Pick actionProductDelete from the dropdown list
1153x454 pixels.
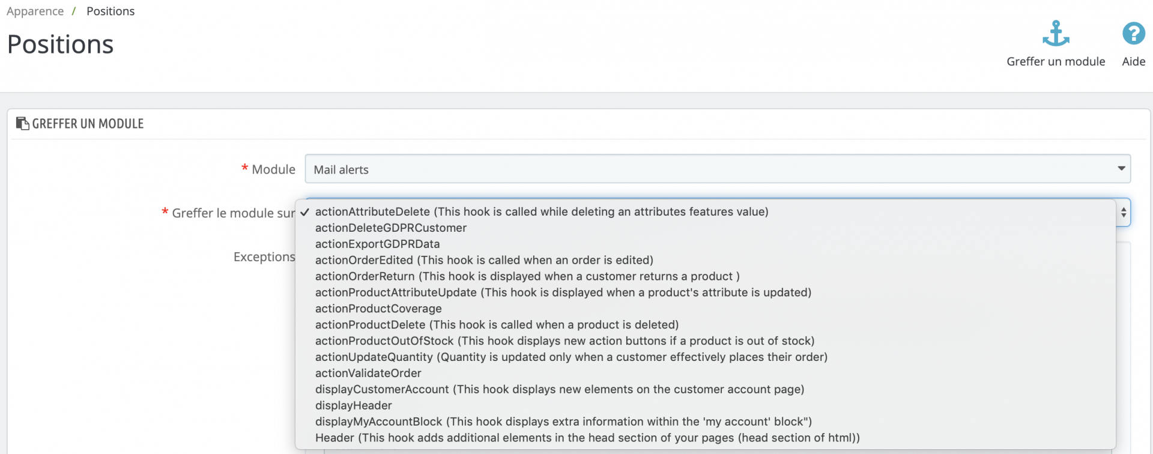(497, 325)
